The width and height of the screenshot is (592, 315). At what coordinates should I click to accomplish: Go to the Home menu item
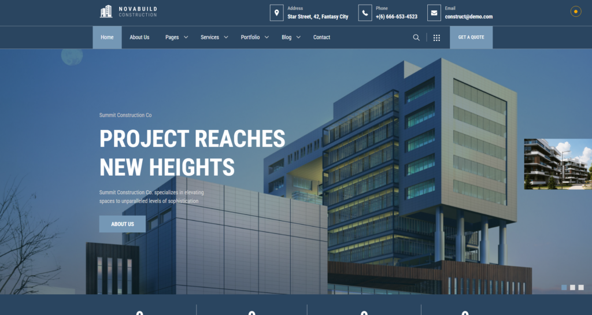pos(107,38)
